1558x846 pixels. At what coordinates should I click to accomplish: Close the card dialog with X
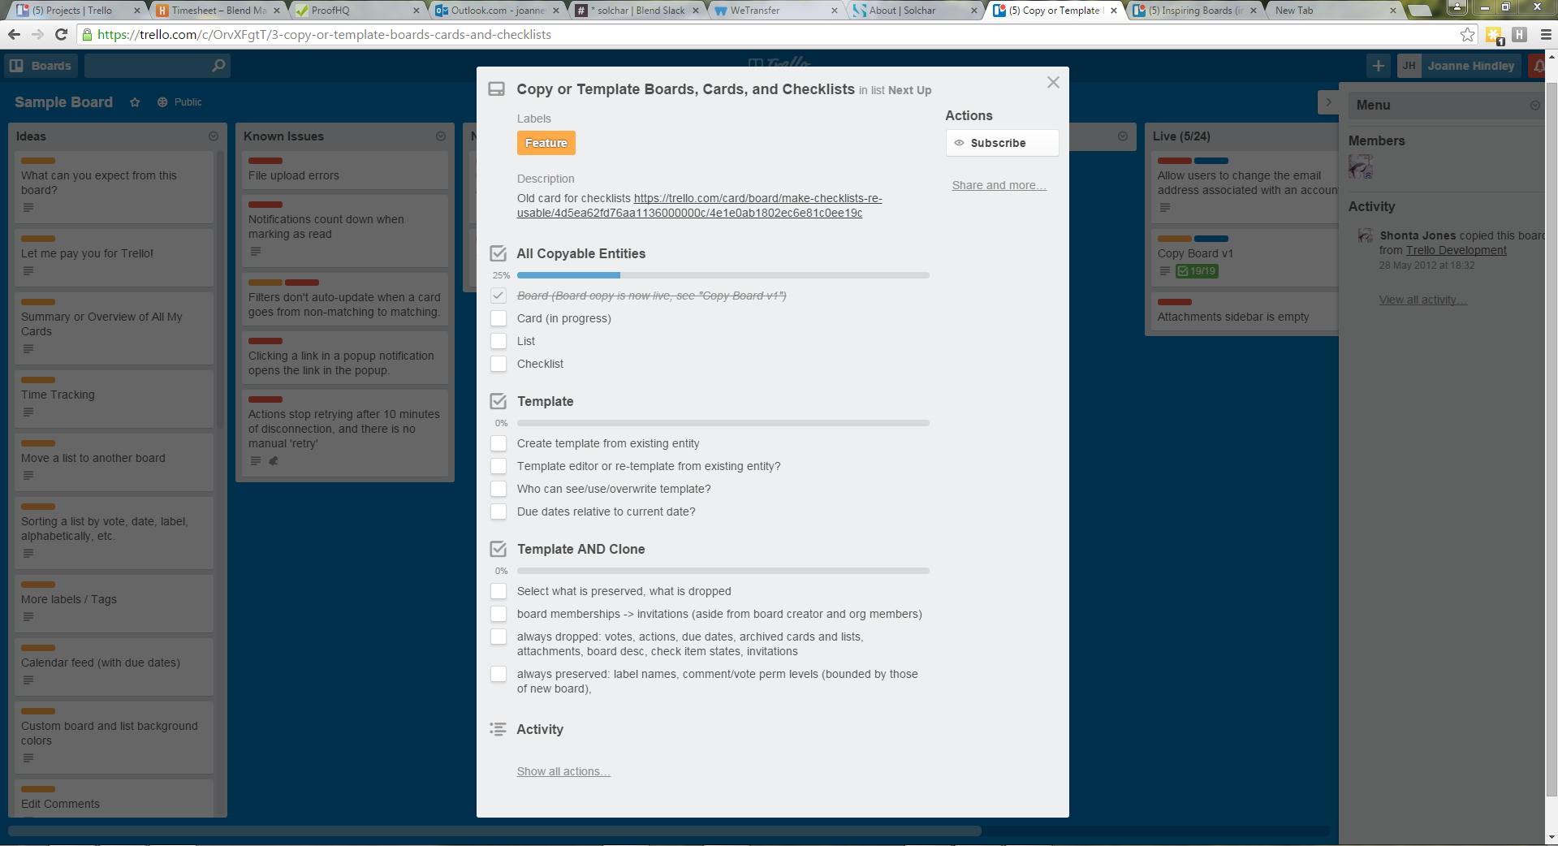(x=1053, y=82)
